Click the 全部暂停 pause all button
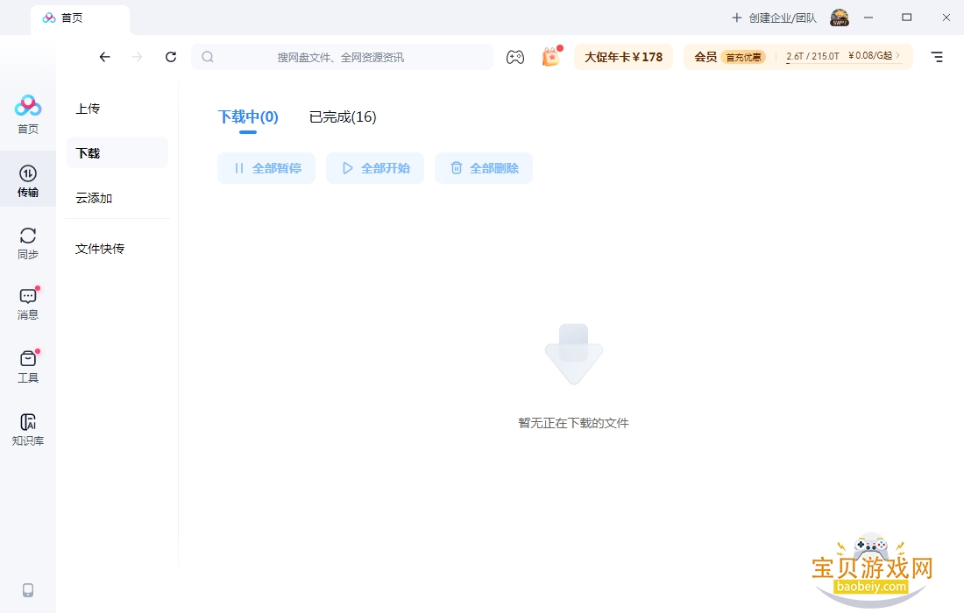The width and height of the screenshot is (964, 613). coord(266,168)
